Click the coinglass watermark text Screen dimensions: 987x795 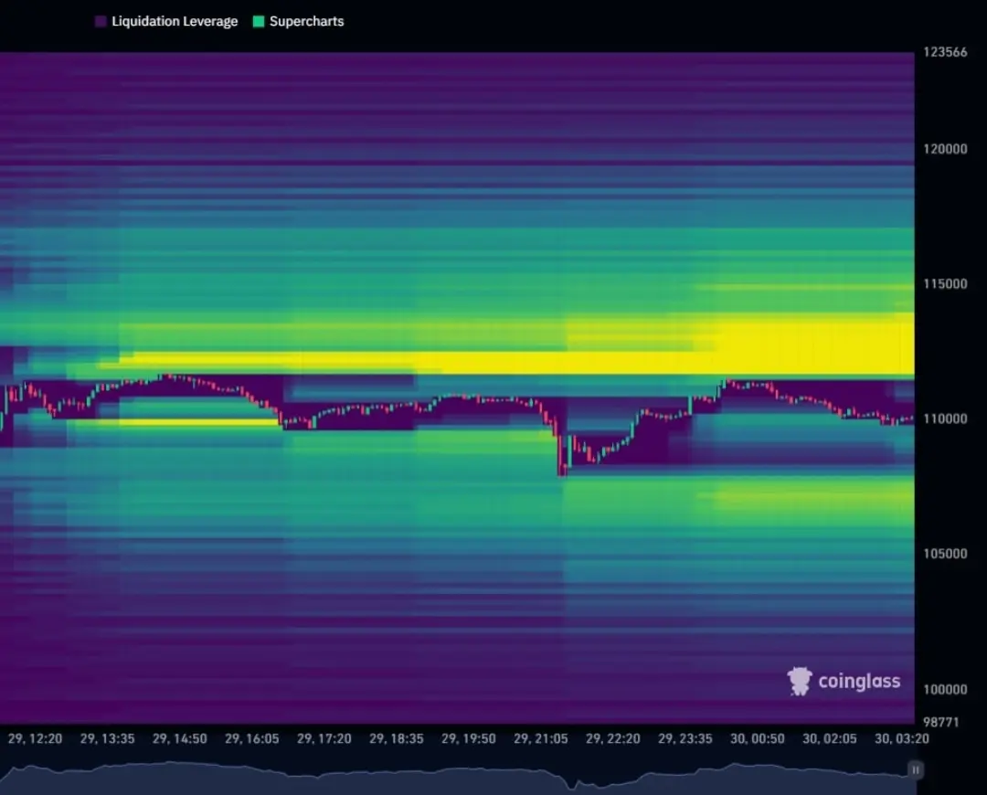(858, 682)
